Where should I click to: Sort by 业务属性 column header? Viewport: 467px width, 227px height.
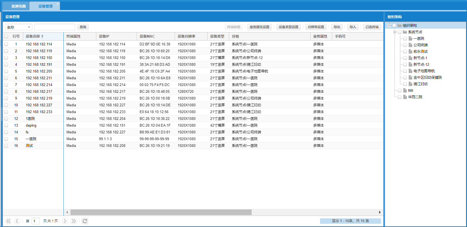pos(321,36)
